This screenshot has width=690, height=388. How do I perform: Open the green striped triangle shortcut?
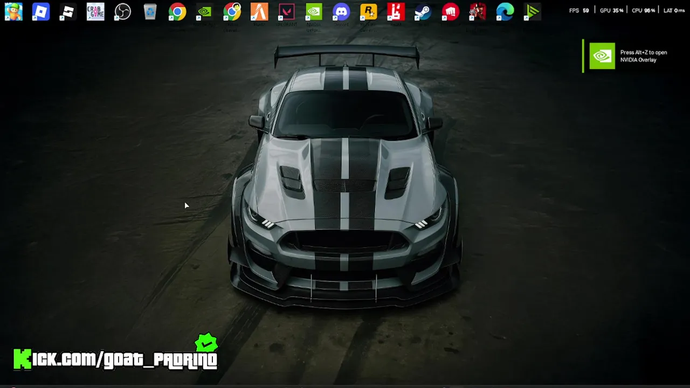click(532, 11)
